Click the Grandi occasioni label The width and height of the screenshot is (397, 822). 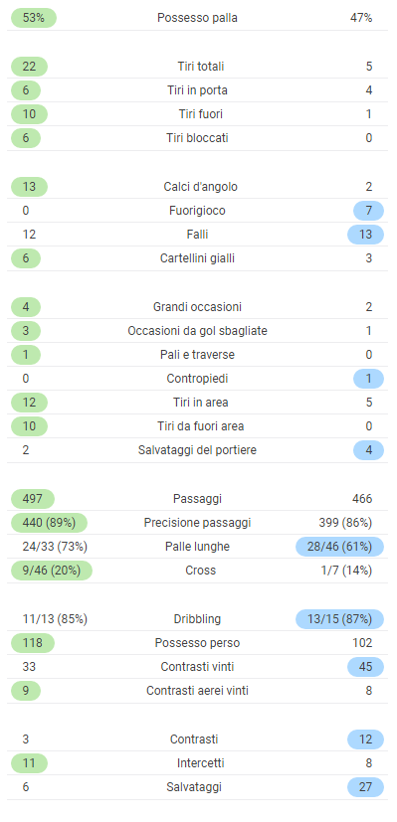197,307
